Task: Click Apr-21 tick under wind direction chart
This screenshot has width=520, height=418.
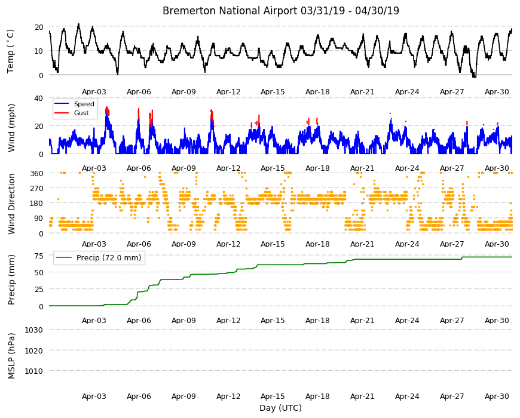Action: (x=362, y=244)
